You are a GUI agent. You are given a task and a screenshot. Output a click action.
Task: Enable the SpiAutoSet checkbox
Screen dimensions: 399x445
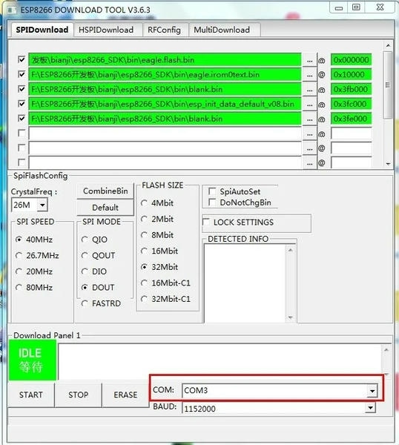(212, 191)
